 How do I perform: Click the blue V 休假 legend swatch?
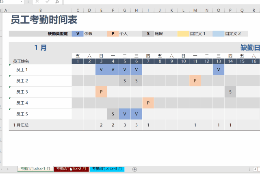click(78, 34)
